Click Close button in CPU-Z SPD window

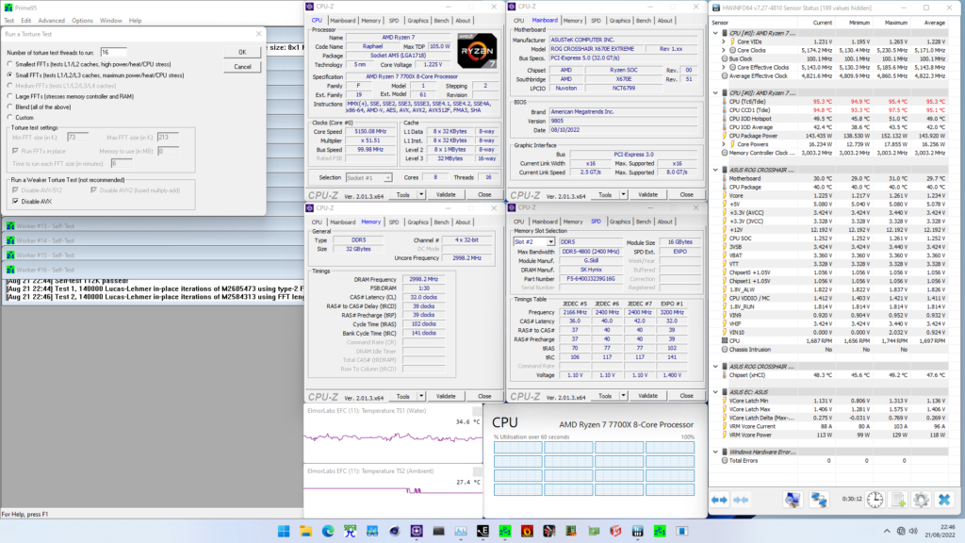coord(686,396)
